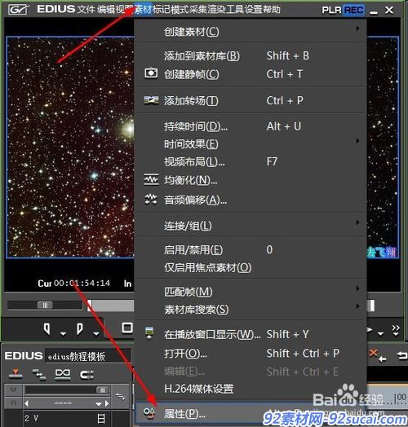
Task: Expand the 匹配帧(M) submenu arrow
Action: [357, 288]
